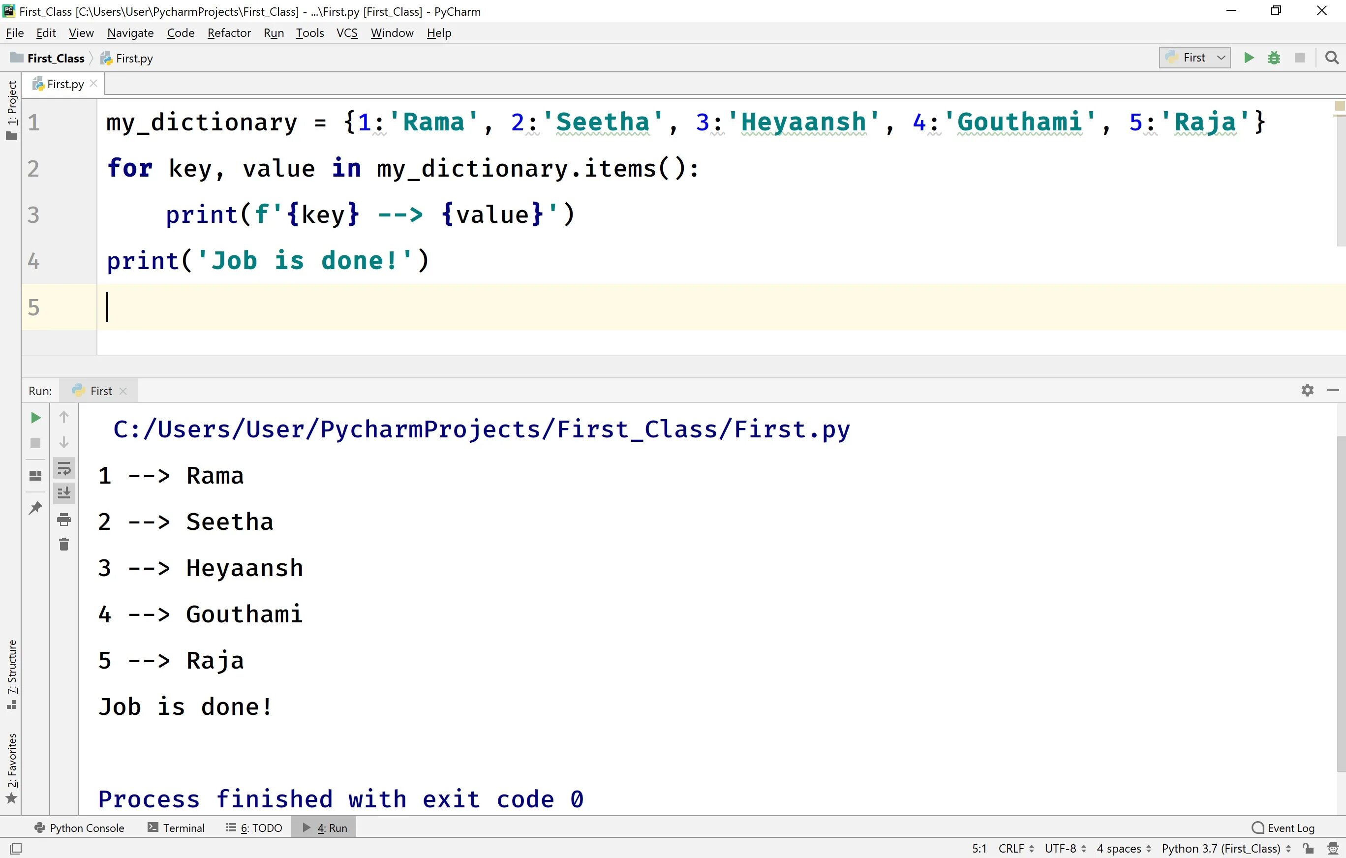
Task: Switch to the Terminal tool tab
Action: coord(176,828)
